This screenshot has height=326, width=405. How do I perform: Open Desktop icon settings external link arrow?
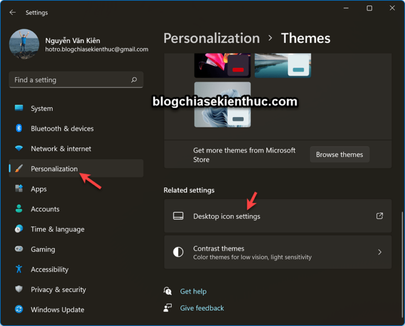pyautogui.click(x=379, y=216)
